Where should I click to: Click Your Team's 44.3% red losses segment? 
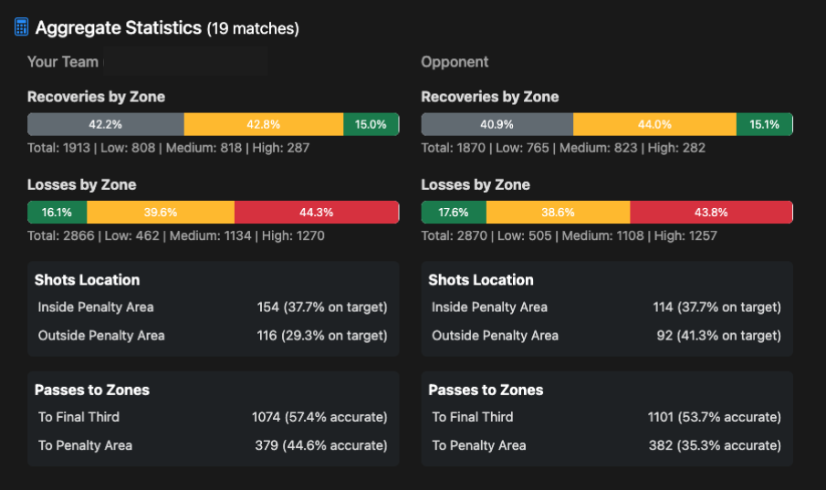(316, 213)
